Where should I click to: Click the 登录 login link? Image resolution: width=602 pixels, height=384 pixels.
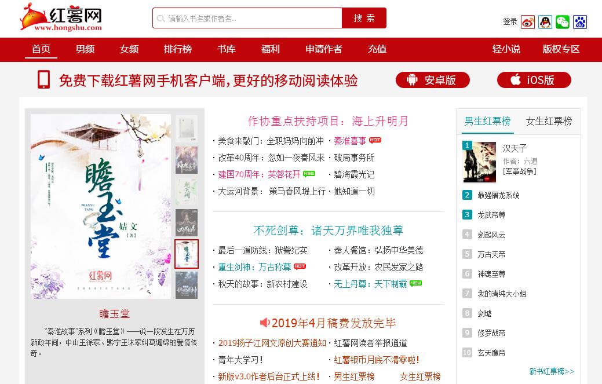pos(510,22)
